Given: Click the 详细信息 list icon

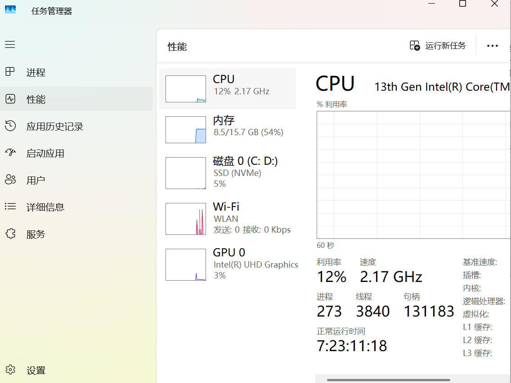Looking at the screenshot, I should click(10, 206).
